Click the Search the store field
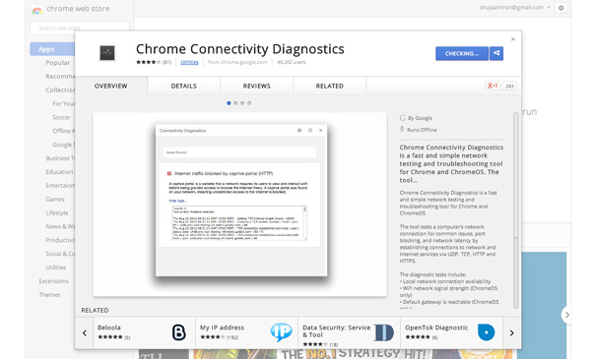 point(80,28)
